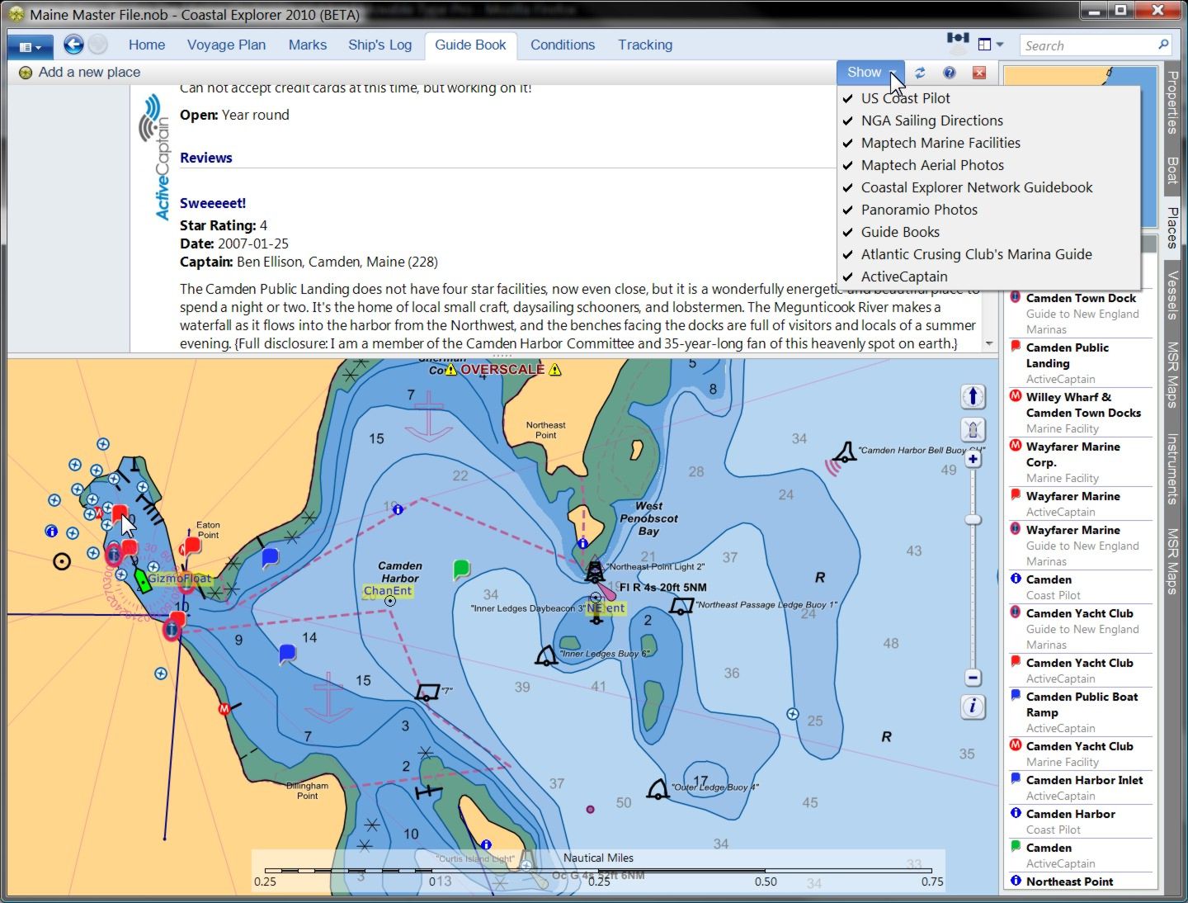
Task: Open the Boat side panel tab
Action: tap(1172, 169)
